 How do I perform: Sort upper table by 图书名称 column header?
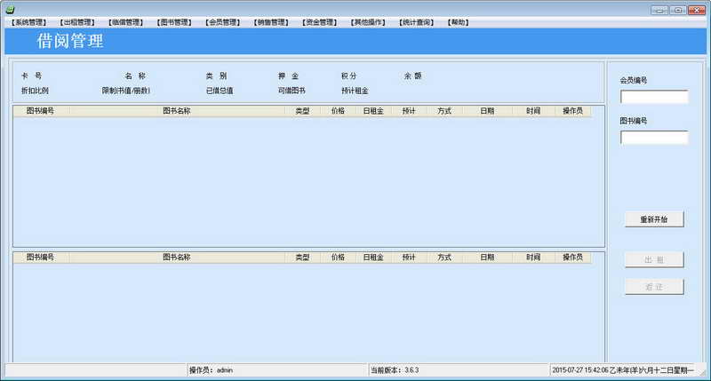(177, 111)
